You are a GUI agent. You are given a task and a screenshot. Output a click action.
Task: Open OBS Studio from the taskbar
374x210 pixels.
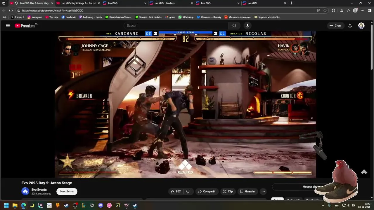pos(75,205)
